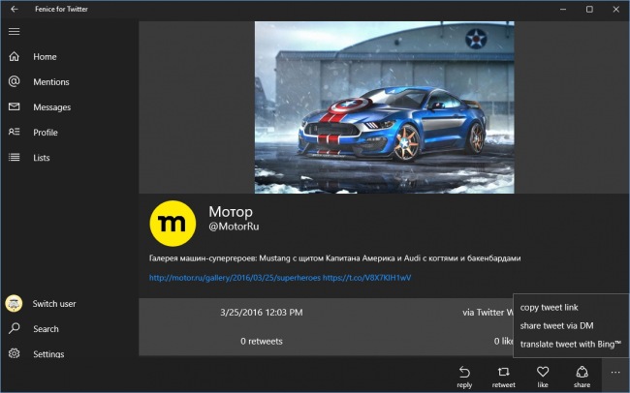This screenshot has width=630, height=393.
Task: Open the t.co/V8X7KIH1wV link
Action: [x=366, y=278]
